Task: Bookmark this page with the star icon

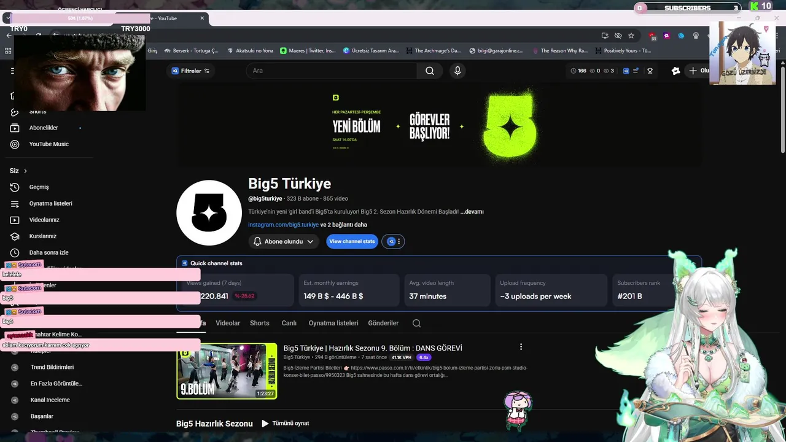Action: click(x=631, y=36)
